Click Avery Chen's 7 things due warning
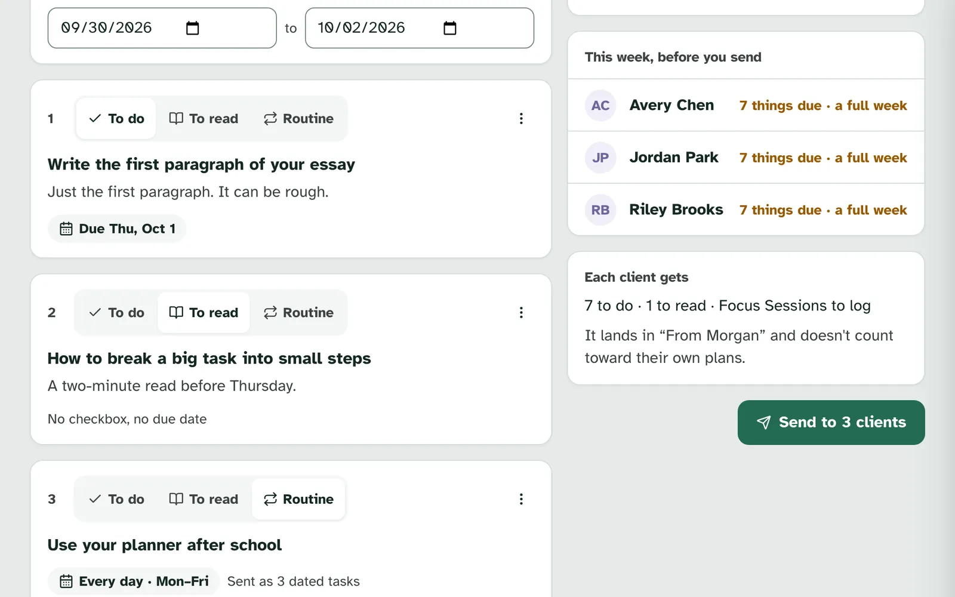The image size is (955, 597). click(x=823, y=106)
